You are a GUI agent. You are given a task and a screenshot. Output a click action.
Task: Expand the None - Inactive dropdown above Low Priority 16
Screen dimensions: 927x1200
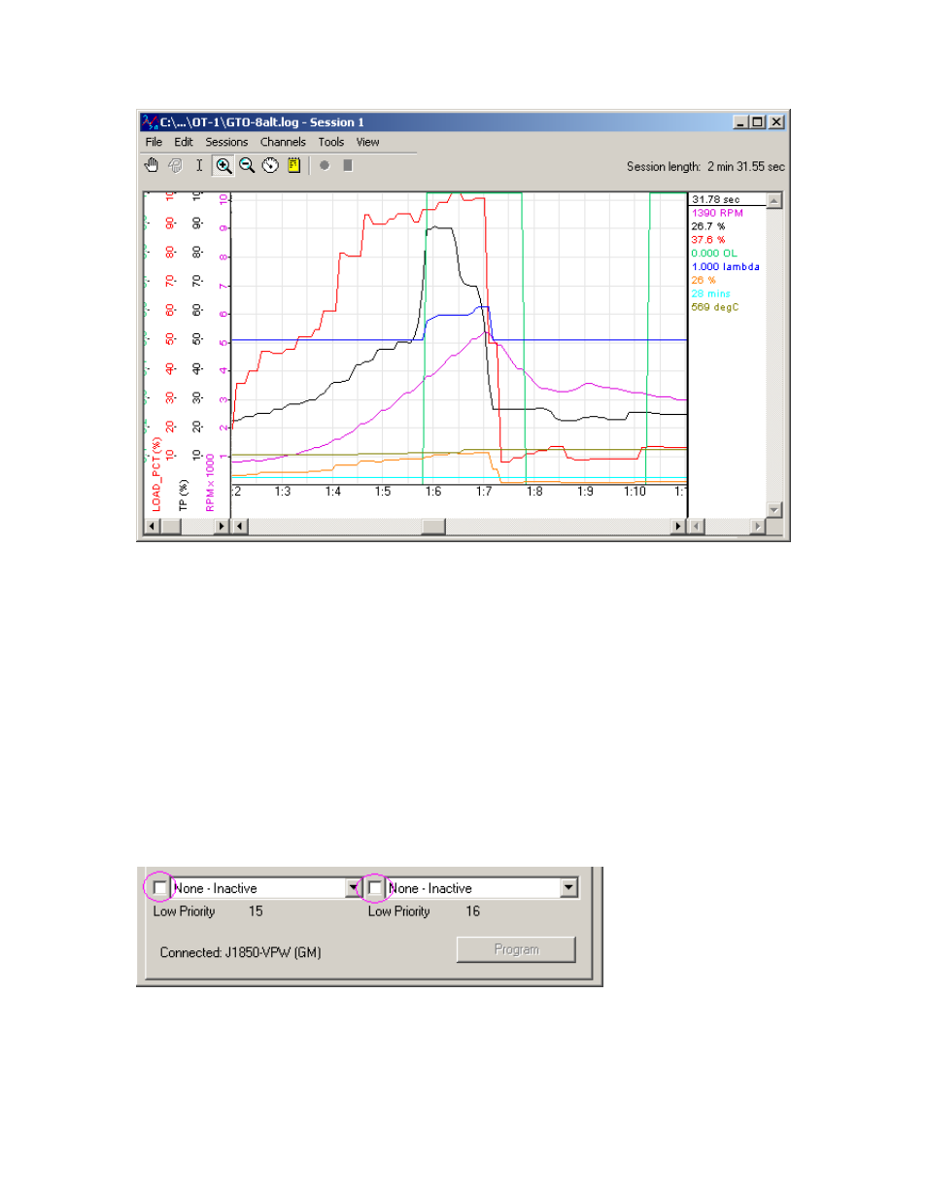pos(568,888)
